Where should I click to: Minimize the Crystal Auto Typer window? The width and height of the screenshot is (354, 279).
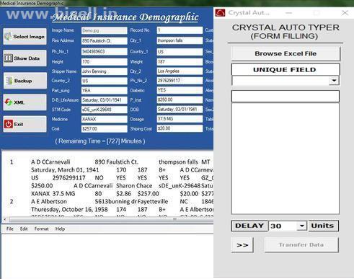point(289,13)
